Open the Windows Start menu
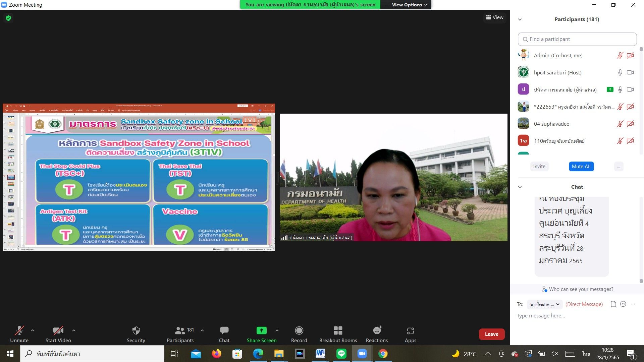 coord(10,354)
